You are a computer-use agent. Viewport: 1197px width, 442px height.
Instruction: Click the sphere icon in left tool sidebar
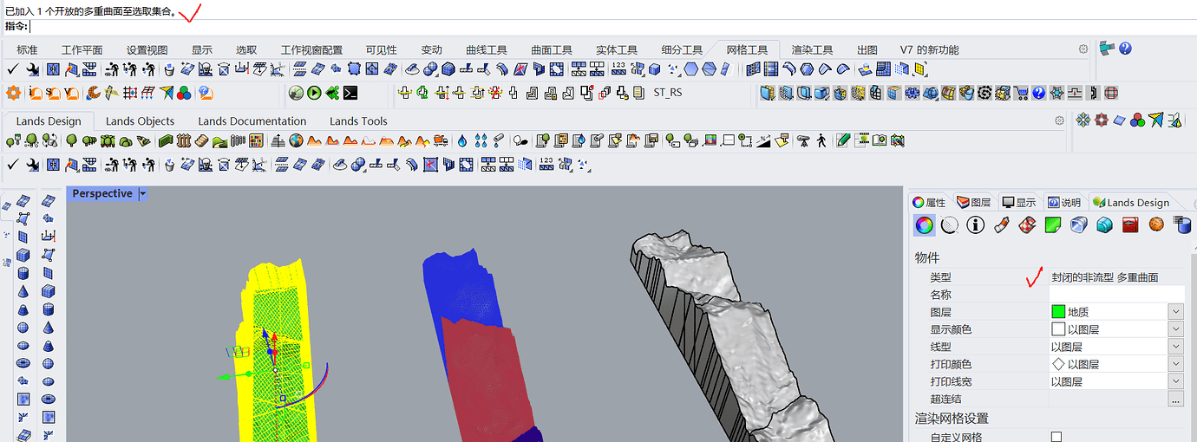[23, 328]
